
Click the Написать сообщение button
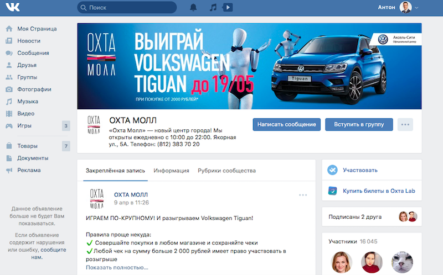coord(286,124)
